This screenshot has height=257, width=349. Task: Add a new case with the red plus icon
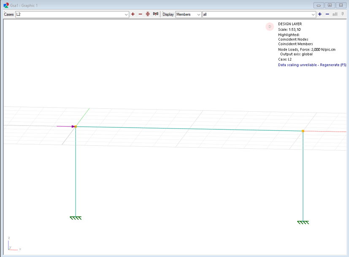pyautogui.click(x=133, y=14)
